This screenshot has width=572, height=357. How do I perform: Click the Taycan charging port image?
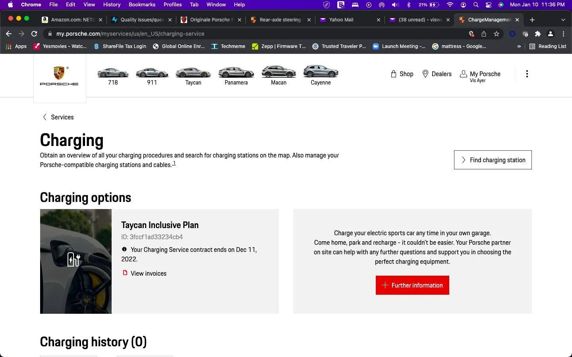tap(76, 261)
